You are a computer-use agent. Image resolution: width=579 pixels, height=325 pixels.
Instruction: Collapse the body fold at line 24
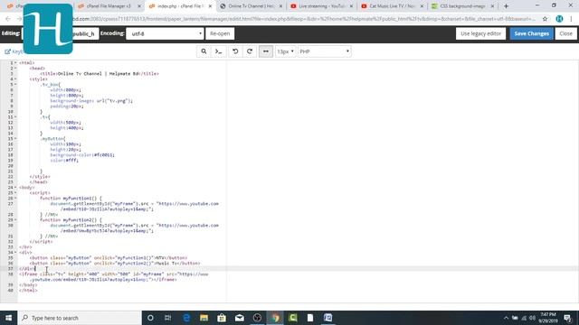(x=15, y=187)
